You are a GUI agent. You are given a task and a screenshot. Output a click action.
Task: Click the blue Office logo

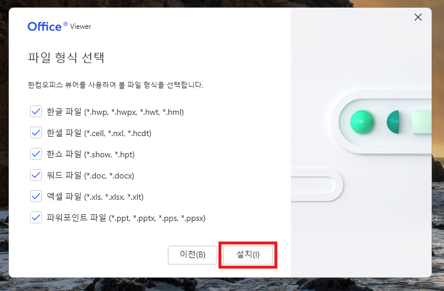point(44,27)
